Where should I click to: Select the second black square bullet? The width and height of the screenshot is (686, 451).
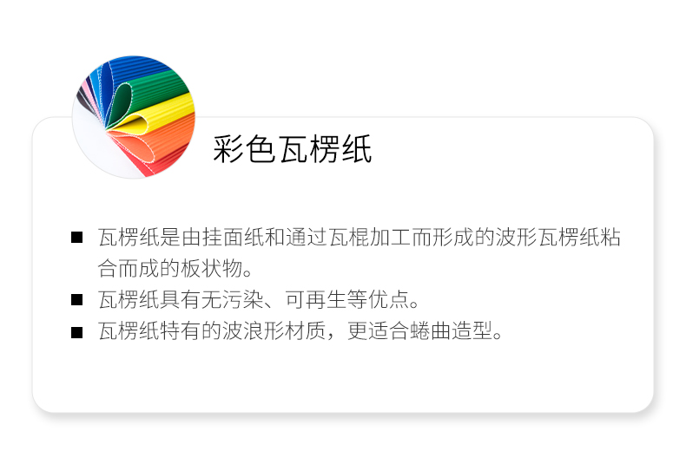click(x=77, y=300)
